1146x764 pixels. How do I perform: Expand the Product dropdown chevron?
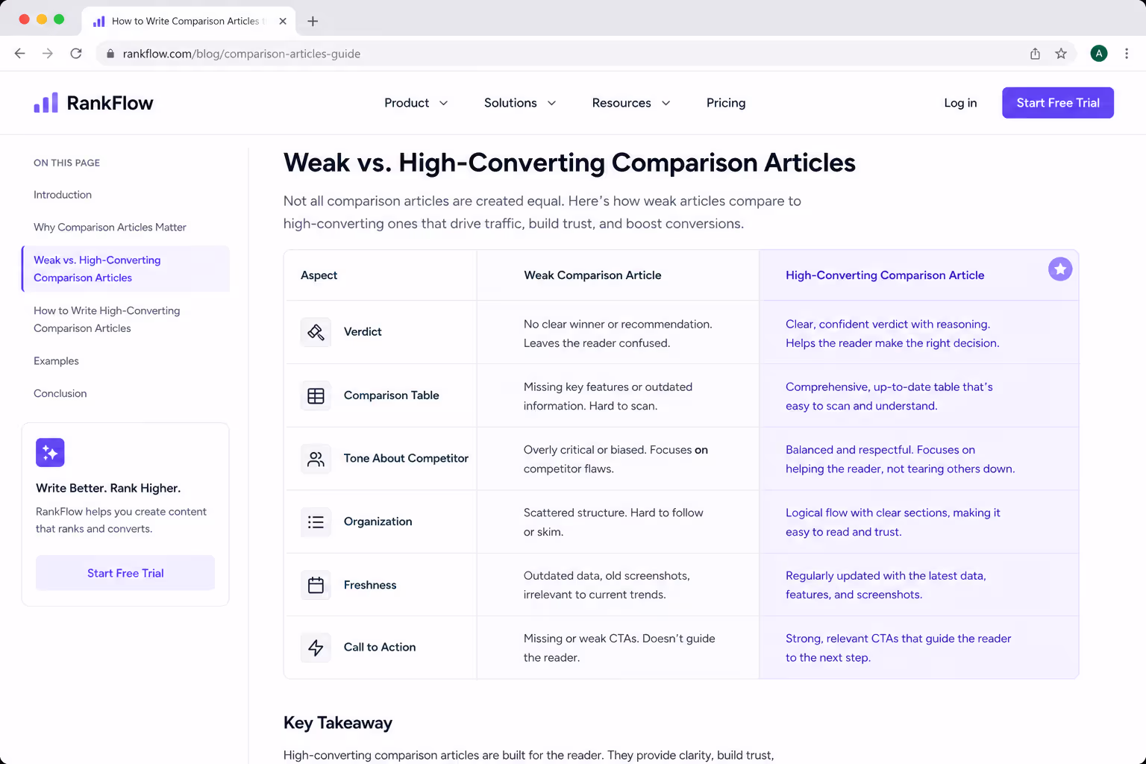[443, 103]
